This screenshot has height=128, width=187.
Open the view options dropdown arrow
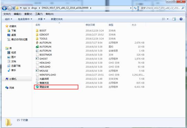168,19
